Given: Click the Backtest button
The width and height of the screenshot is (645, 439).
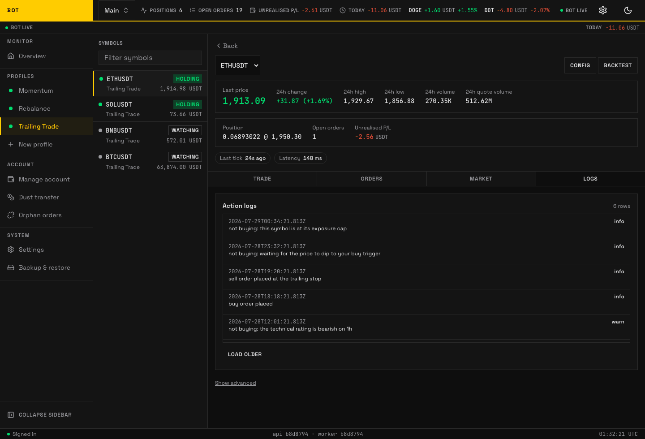Looking at the screenshot, I should [x=618, y=65].
